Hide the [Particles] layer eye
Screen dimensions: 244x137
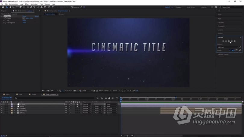(2, 111)
